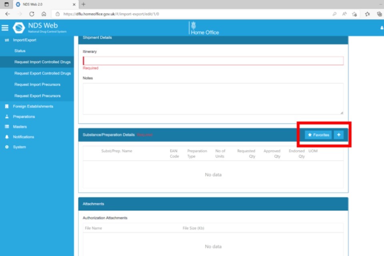This screenshot has height=256, width=384.
Task: Select Request Export Controlled Drugs
Action: (x=42, y=73)
